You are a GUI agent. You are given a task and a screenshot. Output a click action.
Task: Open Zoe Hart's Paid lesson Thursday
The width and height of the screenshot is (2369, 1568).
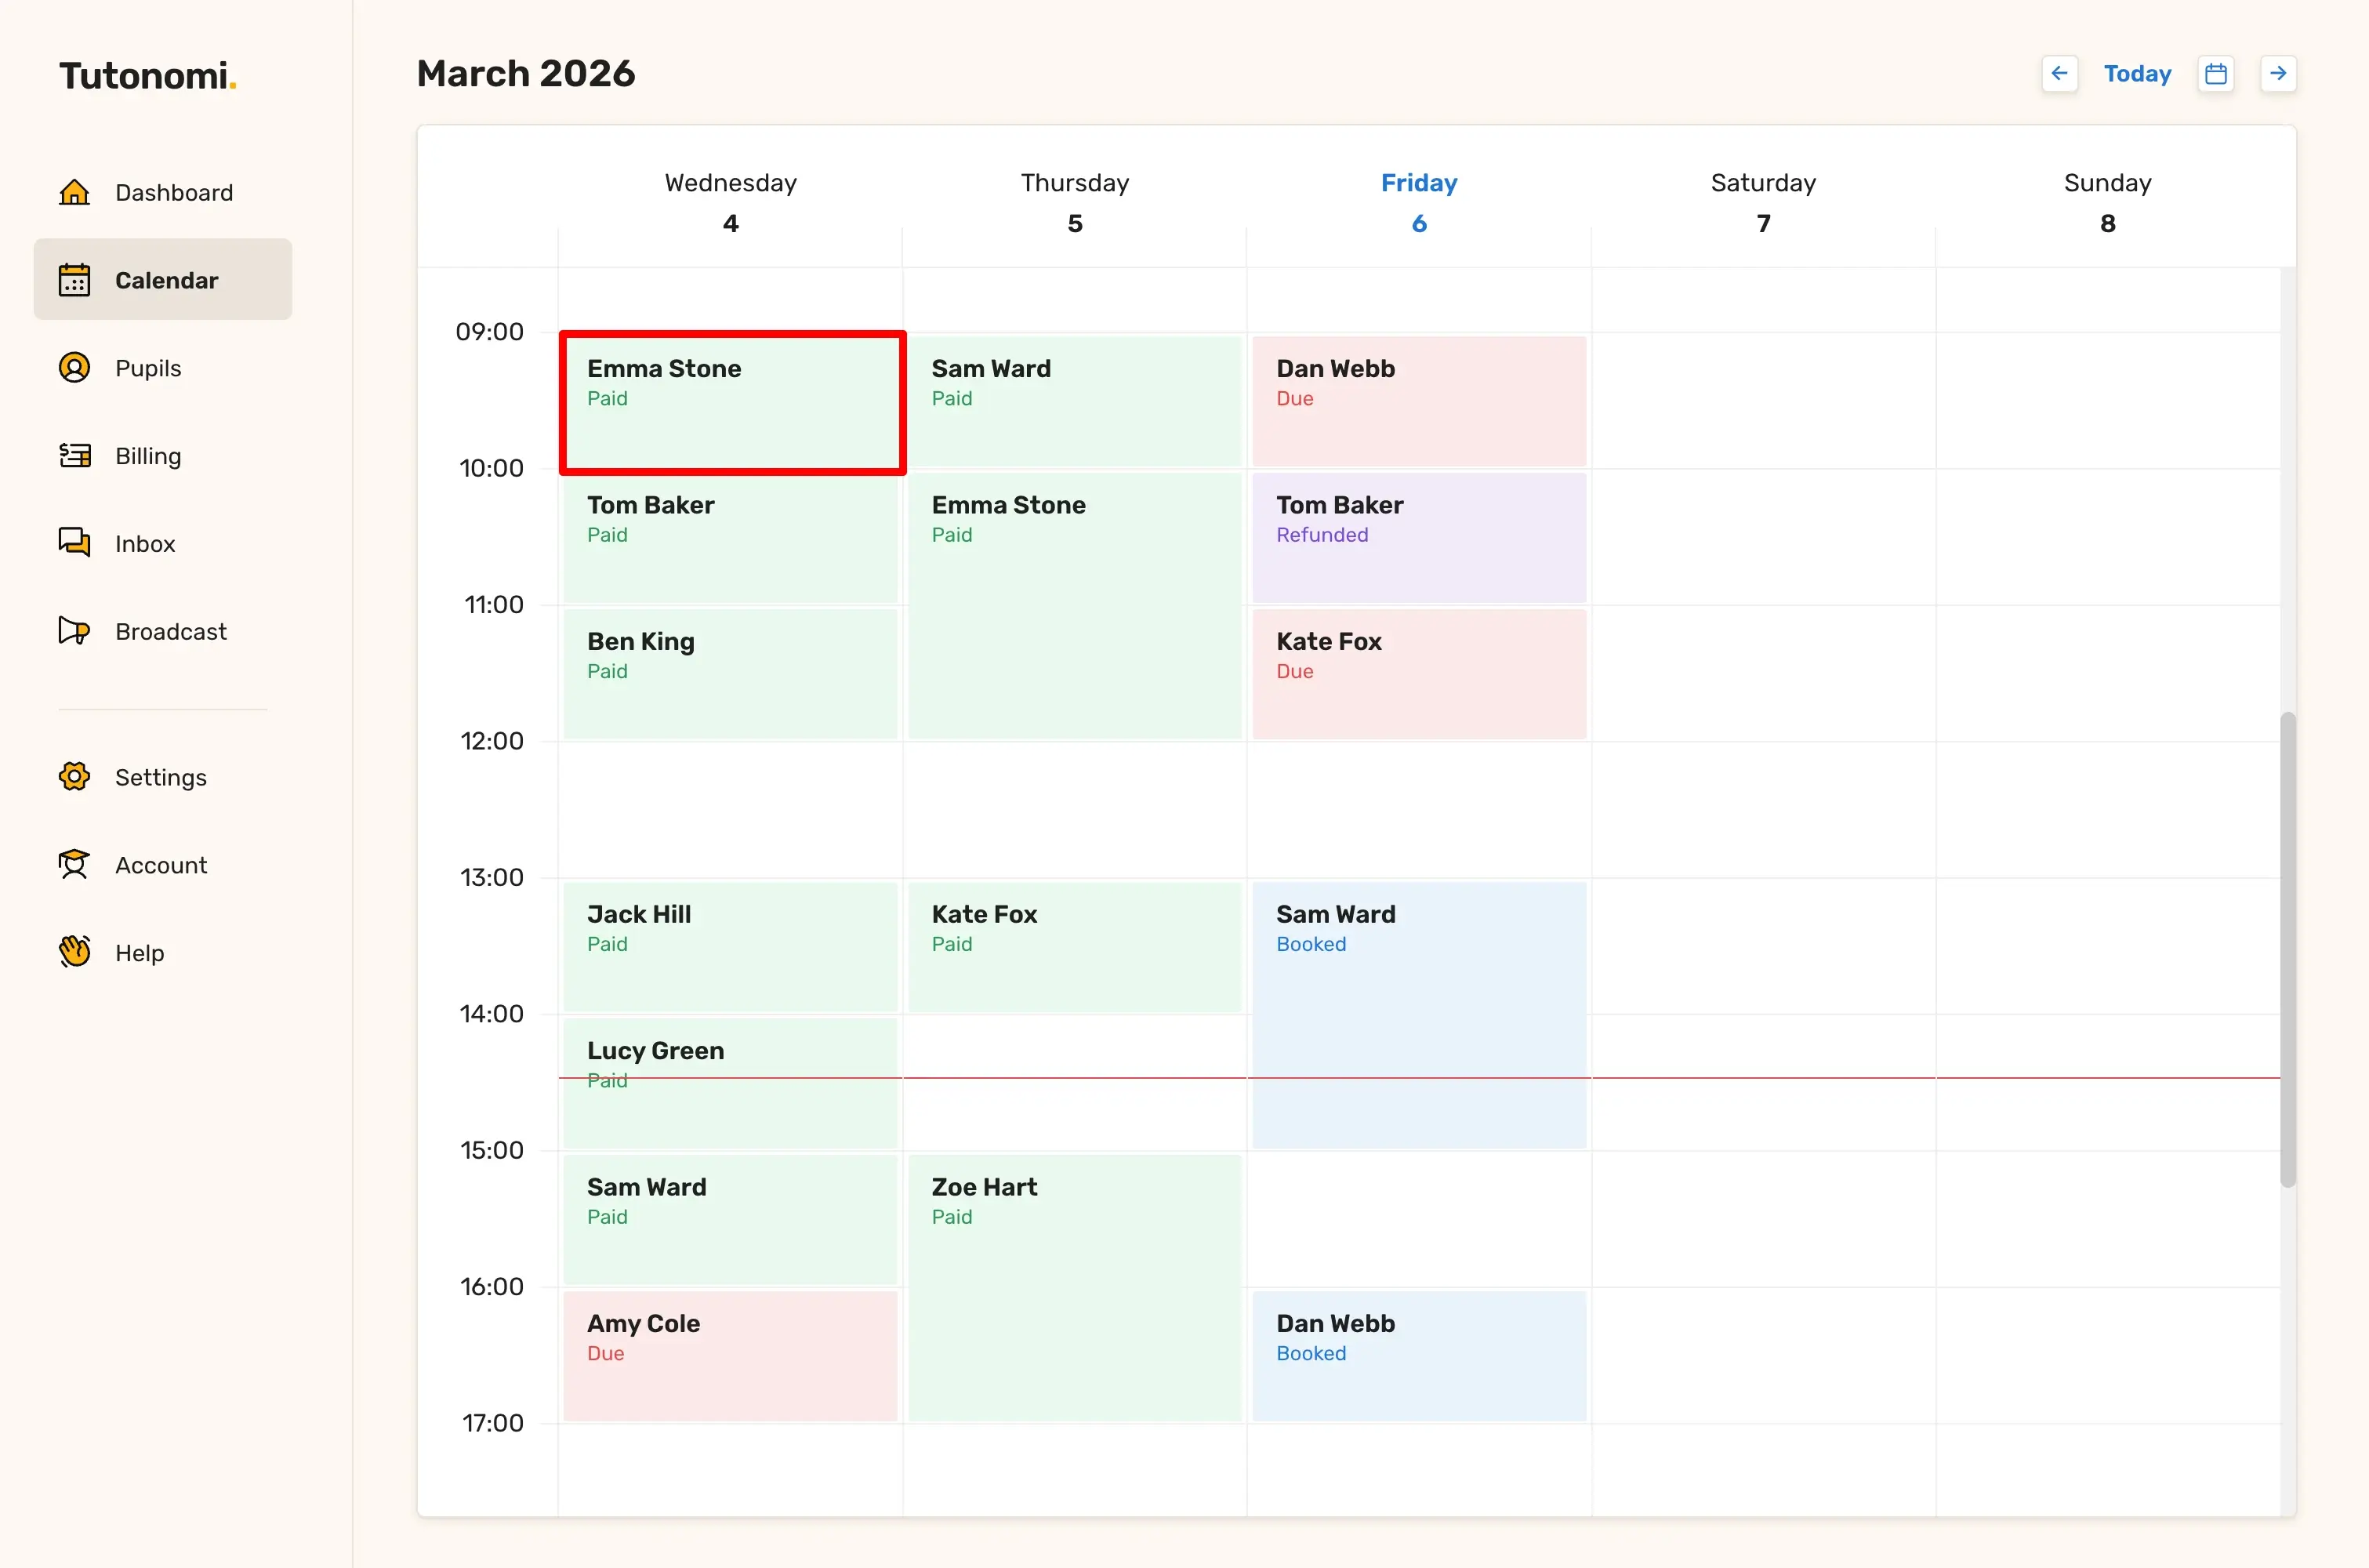point(1075,1288)
